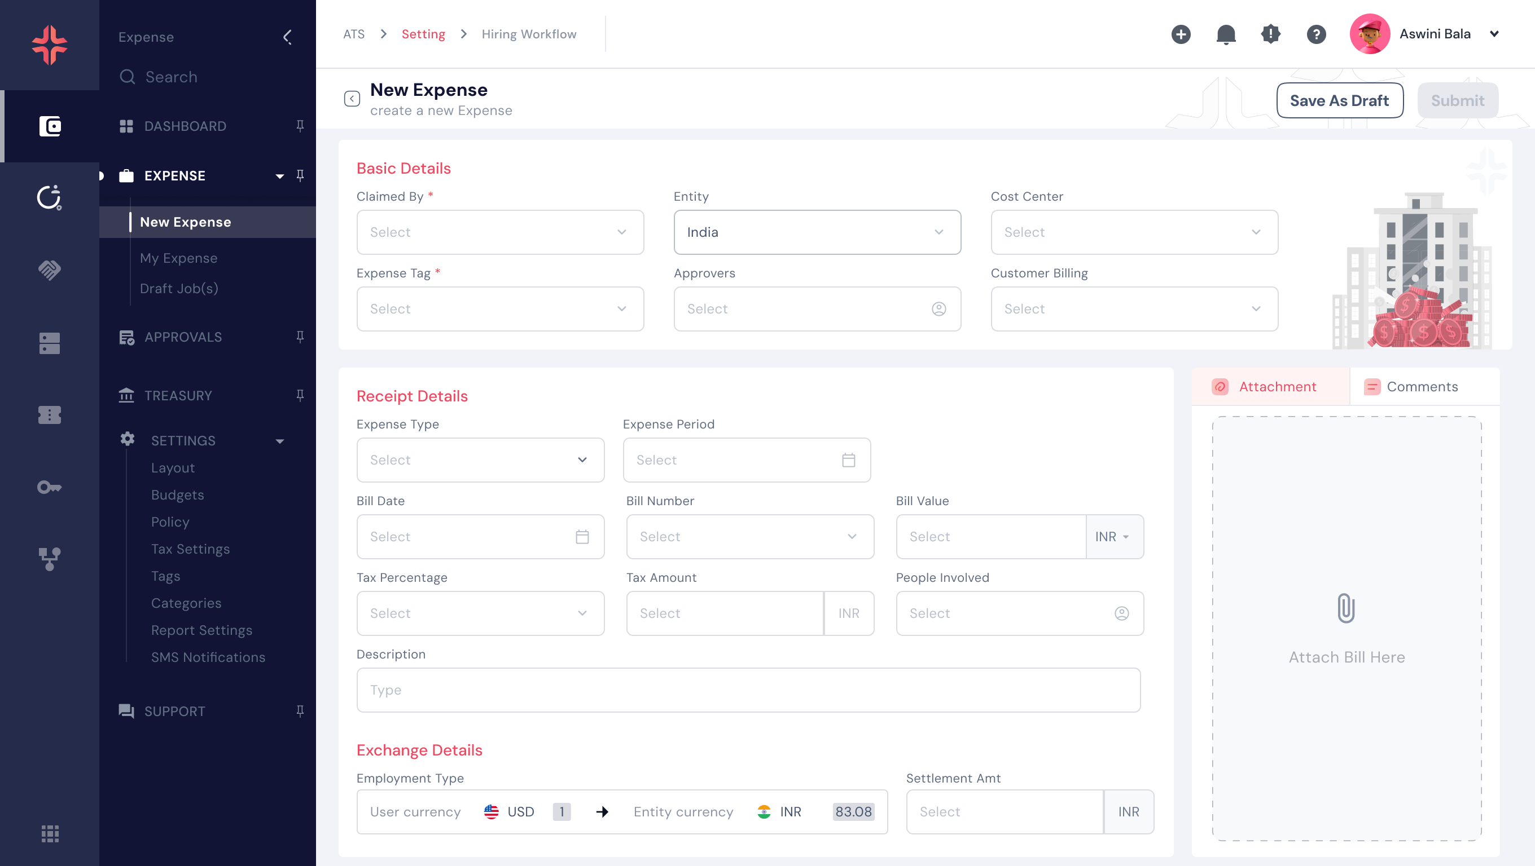
Task: Click the back arrow beside New Expense
Action: point(352,99)
